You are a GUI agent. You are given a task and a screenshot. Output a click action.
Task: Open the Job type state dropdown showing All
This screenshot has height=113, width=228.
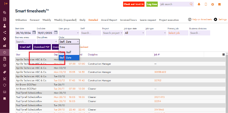[x=135, y=33]
